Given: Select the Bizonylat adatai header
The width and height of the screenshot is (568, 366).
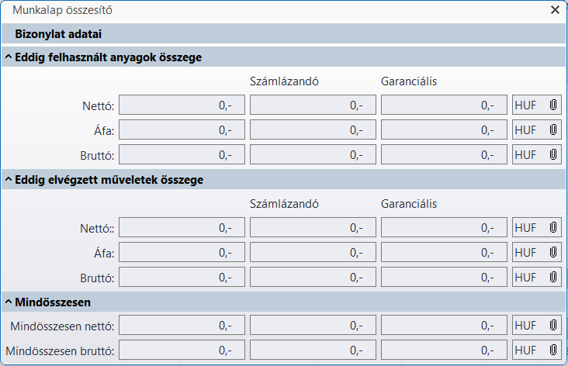Looking at the screenshot, I should pyautogui.click(x=59, y=34).
